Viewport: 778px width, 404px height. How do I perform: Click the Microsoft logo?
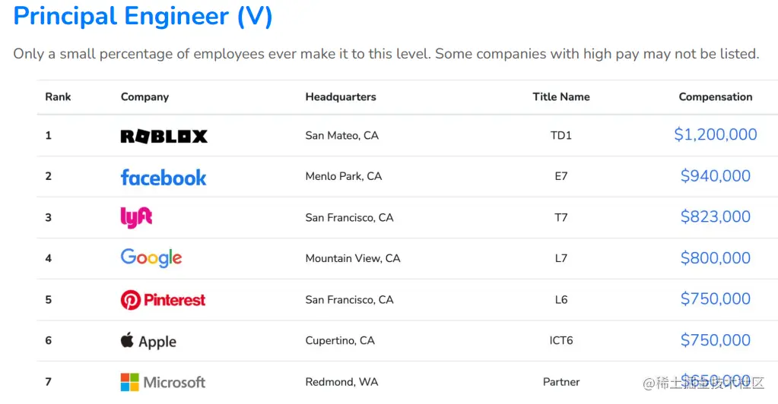click(163, 382)
